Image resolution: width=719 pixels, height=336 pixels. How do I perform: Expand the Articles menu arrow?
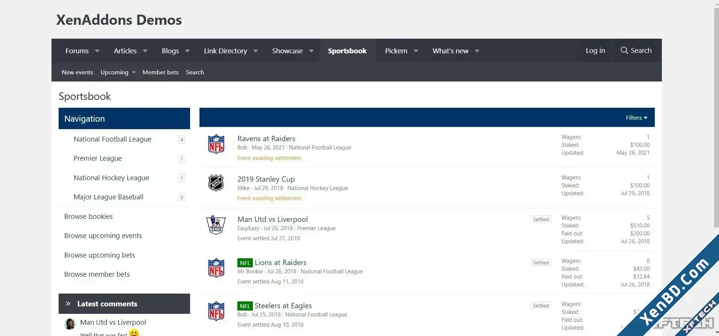pos(145,51)
